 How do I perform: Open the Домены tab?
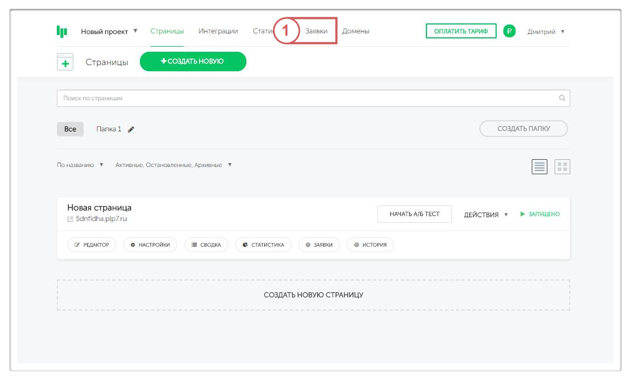click(x=356, y=31)
